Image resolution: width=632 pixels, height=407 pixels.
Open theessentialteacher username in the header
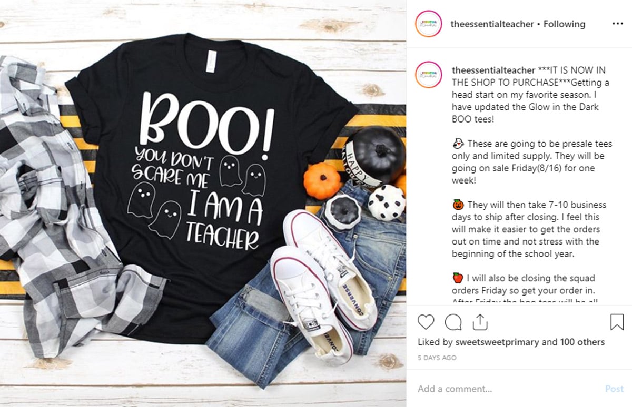pyautogui.click(x=492, y=24)
